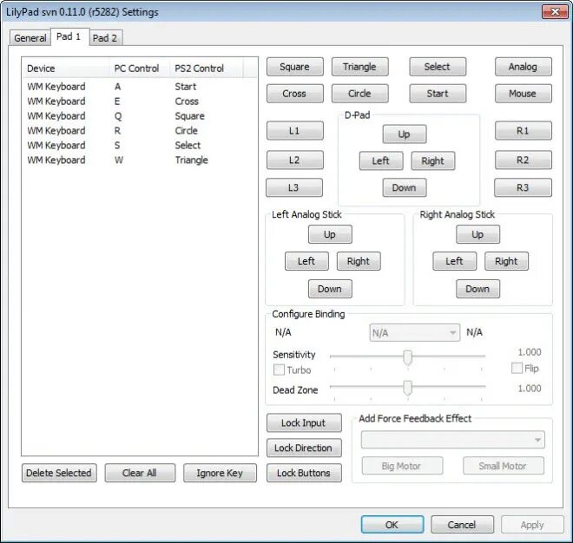Select the S to Select binding
Viewport: 573px width, 543px height.
tap(140, 146)
